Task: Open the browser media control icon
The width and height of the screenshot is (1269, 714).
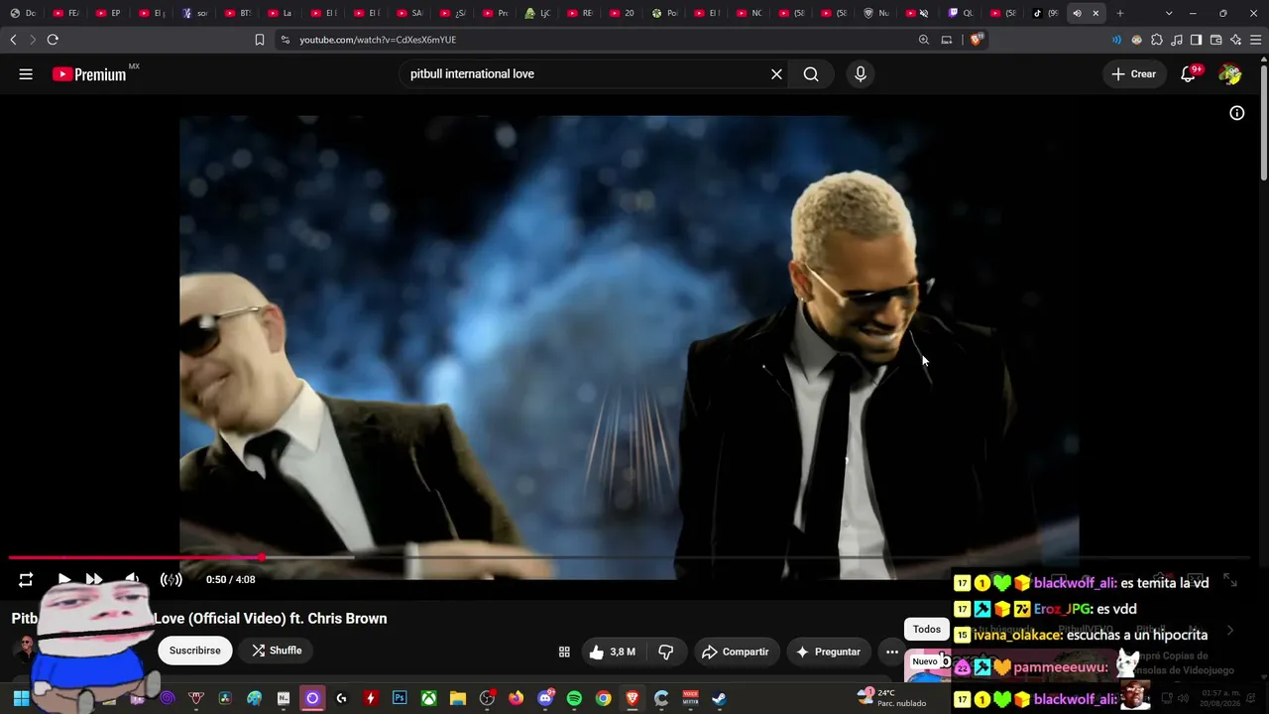Action: [x=1177, y=40]
